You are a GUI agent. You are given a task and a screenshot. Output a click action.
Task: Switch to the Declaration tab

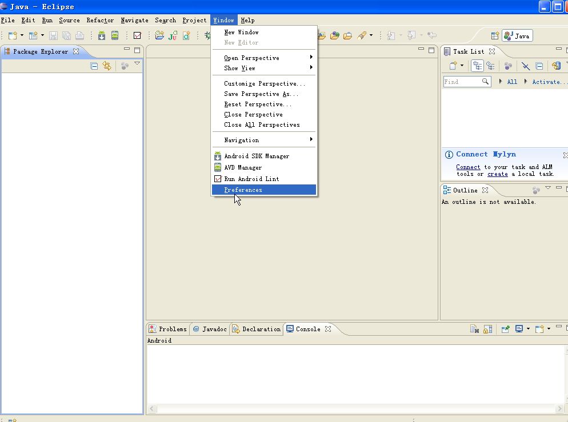tap(257, 329)
